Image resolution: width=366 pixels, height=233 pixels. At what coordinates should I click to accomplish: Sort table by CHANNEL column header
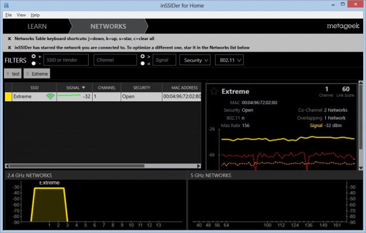point(107,88)
